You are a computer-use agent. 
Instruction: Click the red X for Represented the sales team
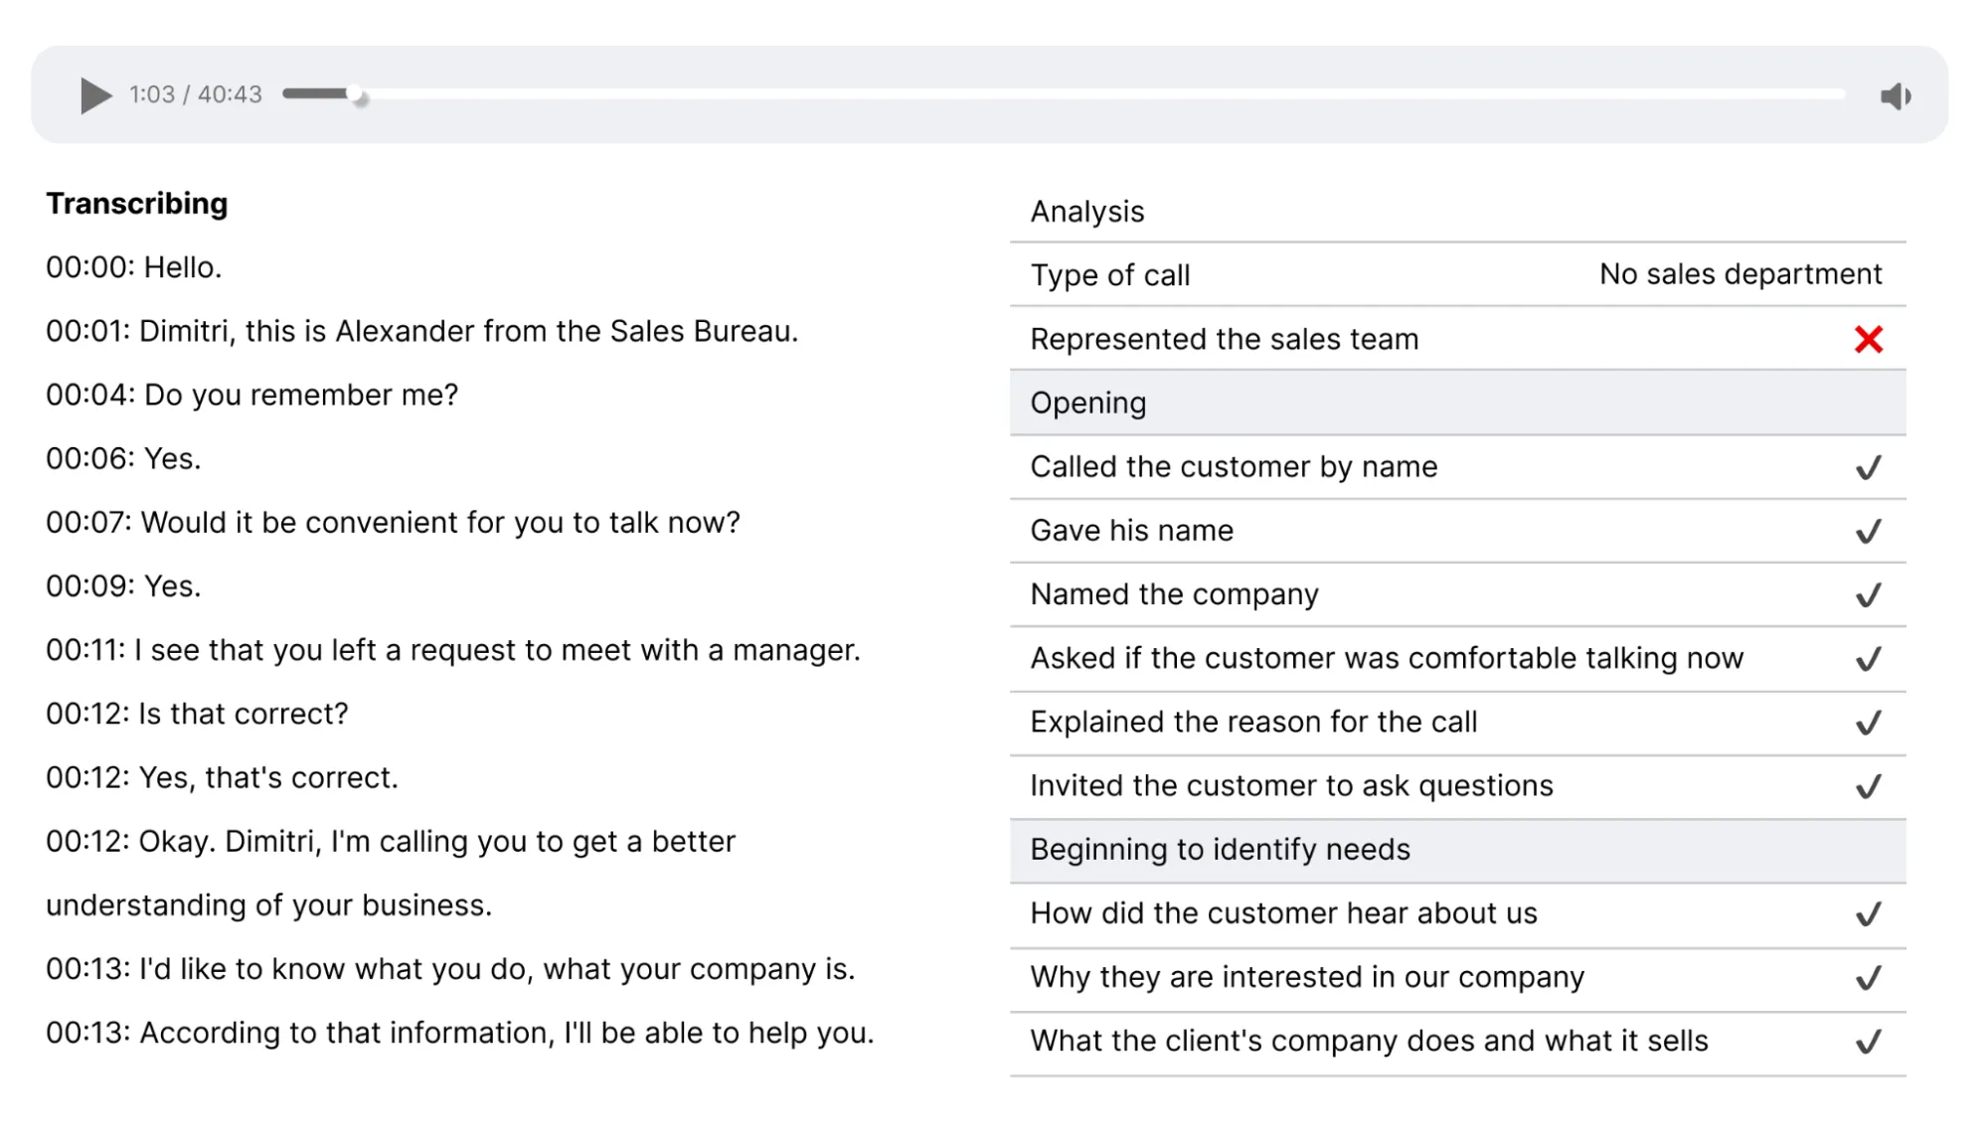[1868, 340]
